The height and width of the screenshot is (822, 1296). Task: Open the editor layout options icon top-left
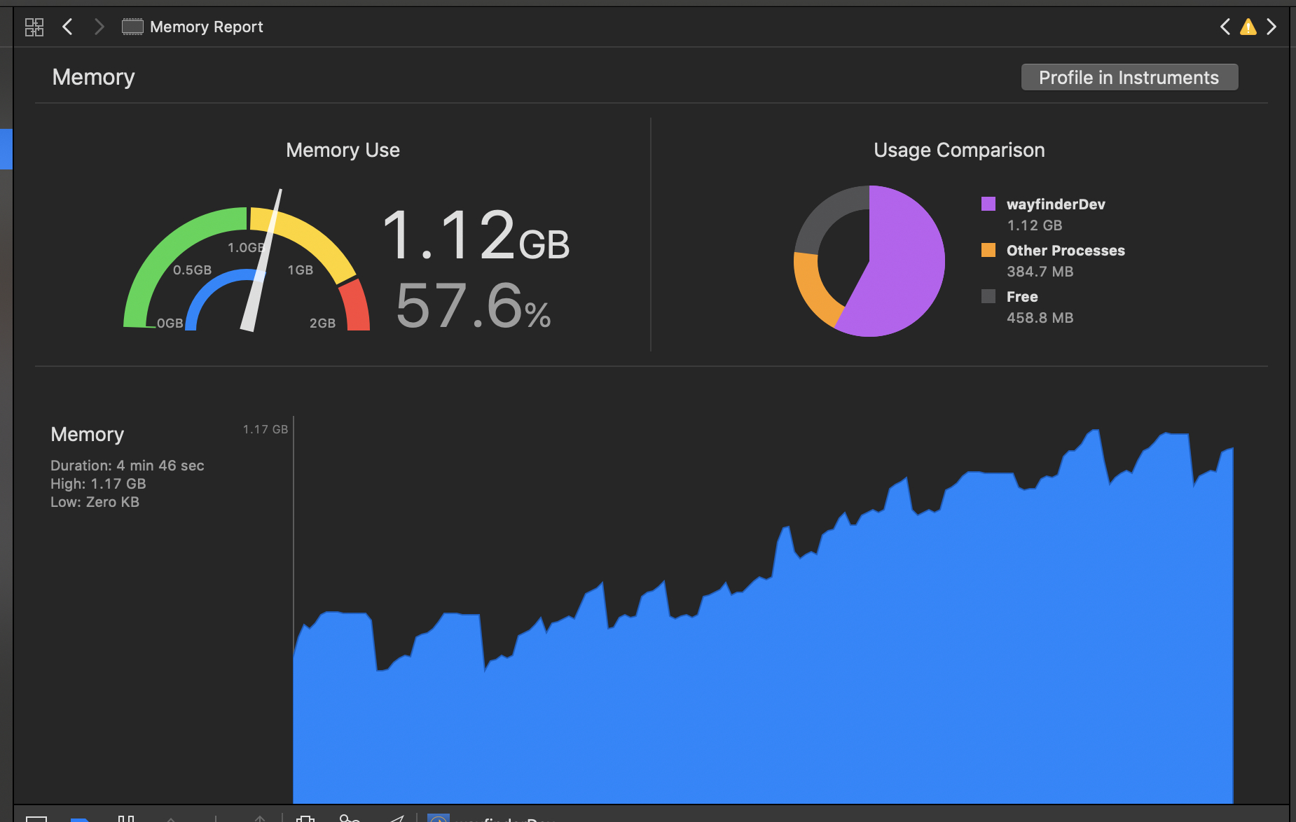coord(34,27)
